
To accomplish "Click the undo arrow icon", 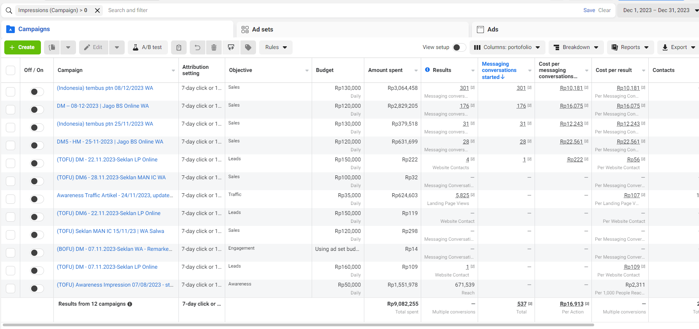I will pos(198,47).
